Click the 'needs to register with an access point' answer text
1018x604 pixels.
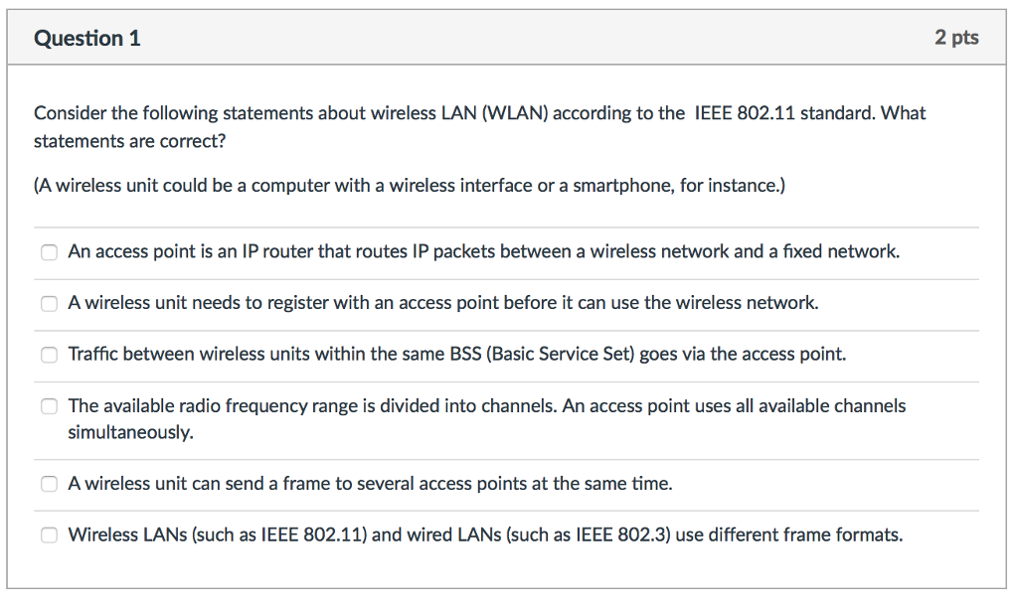[x=442, y=303]
